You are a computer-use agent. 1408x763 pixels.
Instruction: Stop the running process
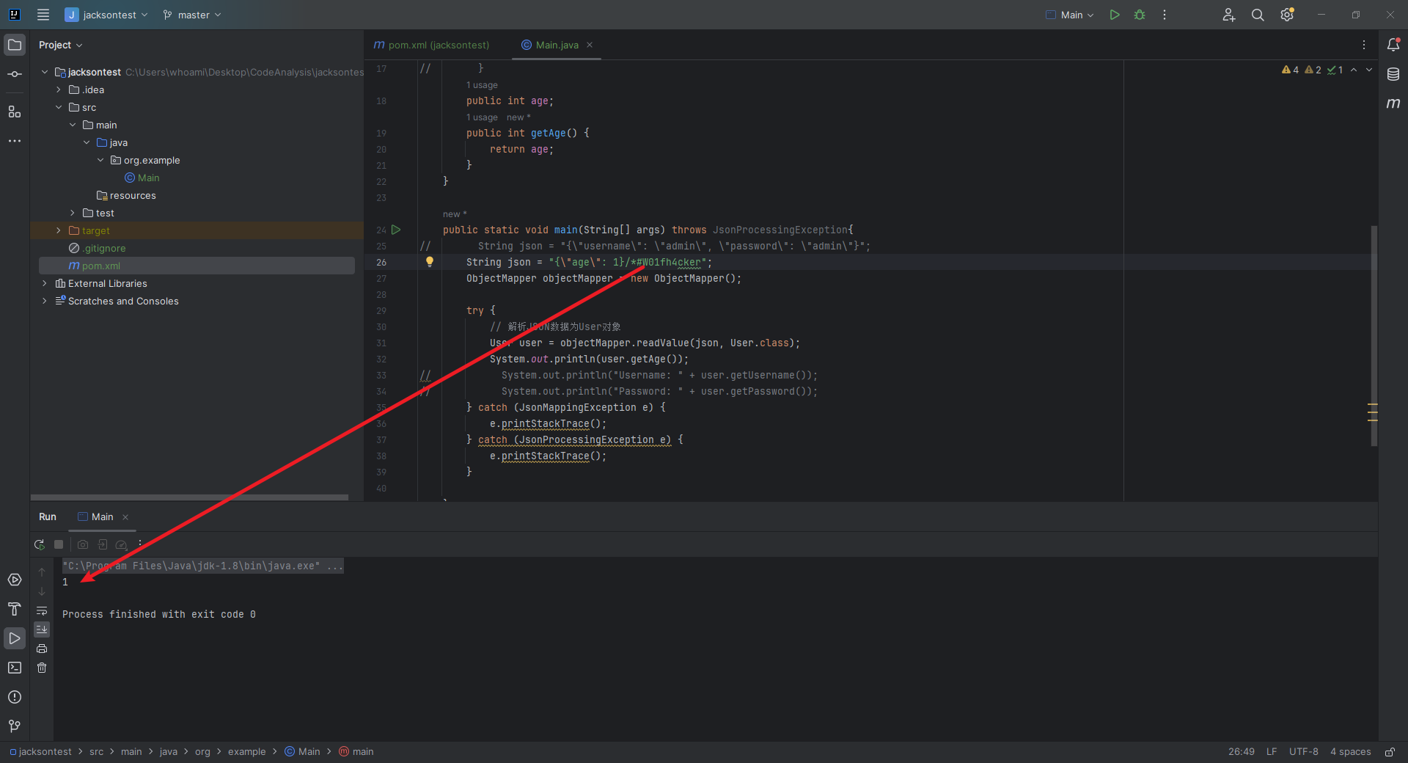59,544
